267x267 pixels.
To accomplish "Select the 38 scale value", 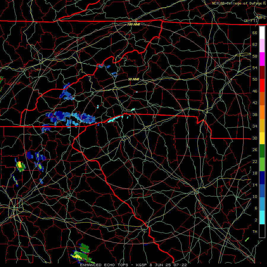I will coord(255,115).
